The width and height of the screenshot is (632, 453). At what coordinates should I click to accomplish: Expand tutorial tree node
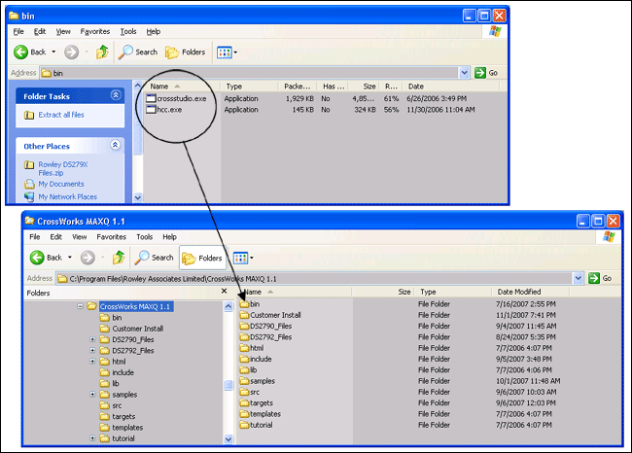coord(92,438)
